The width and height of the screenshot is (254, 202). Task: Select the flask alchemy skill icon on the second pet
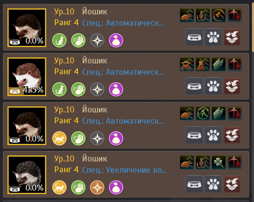pyautogui.click(x=203, y=64)
